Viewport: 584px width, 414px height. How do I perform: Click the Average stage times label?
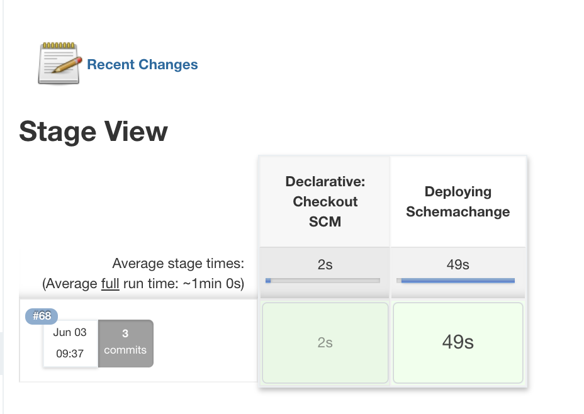pos(178,264)
